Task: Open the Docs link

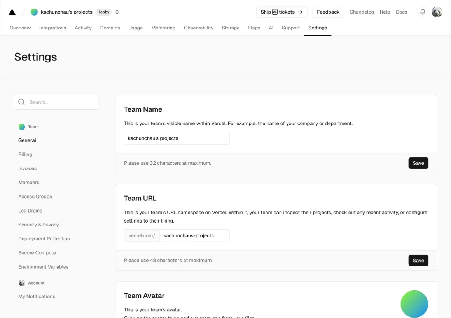Action: 401,12
